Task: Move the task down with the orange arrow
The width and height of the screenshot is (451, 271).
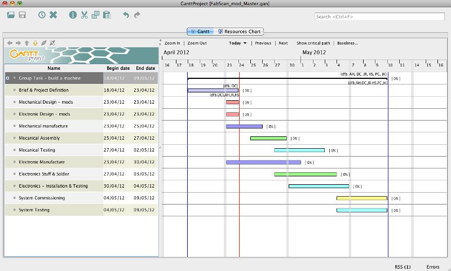Action: click(x=35, y=43)
